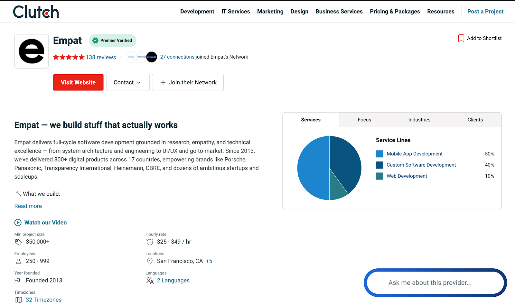Click the Premier Verified badge checkmark
The image size is (515, 306).
95,40
